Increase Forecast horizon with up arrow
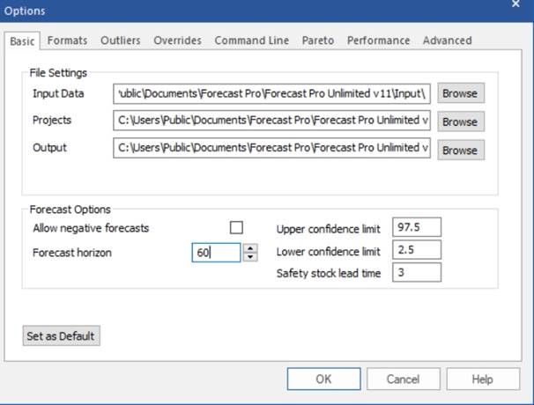 point(250,248)
